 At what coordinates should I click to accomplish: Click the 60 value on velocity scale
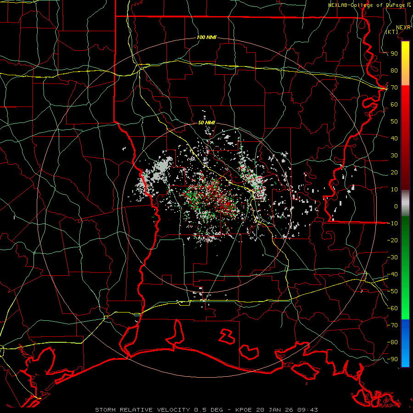[394, 105]
